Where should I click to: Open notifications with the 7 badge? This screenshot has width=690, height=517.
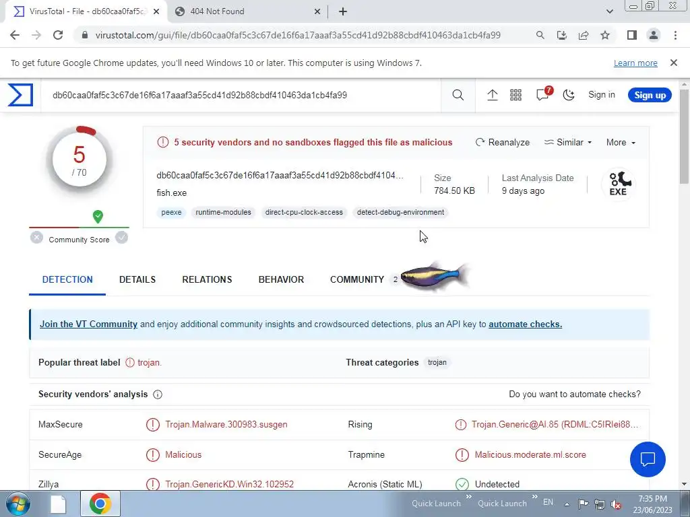[543, 94]
